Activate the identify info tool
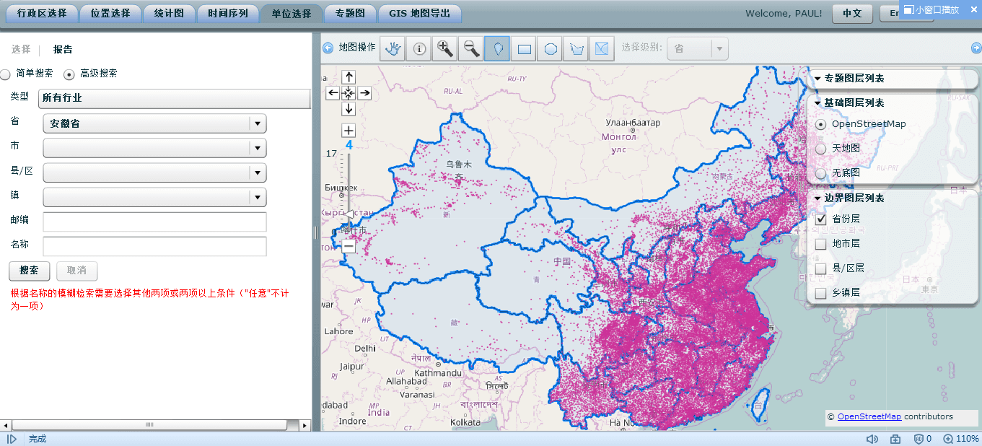This screenshot has width=982, height=446. tap(418, 48)
